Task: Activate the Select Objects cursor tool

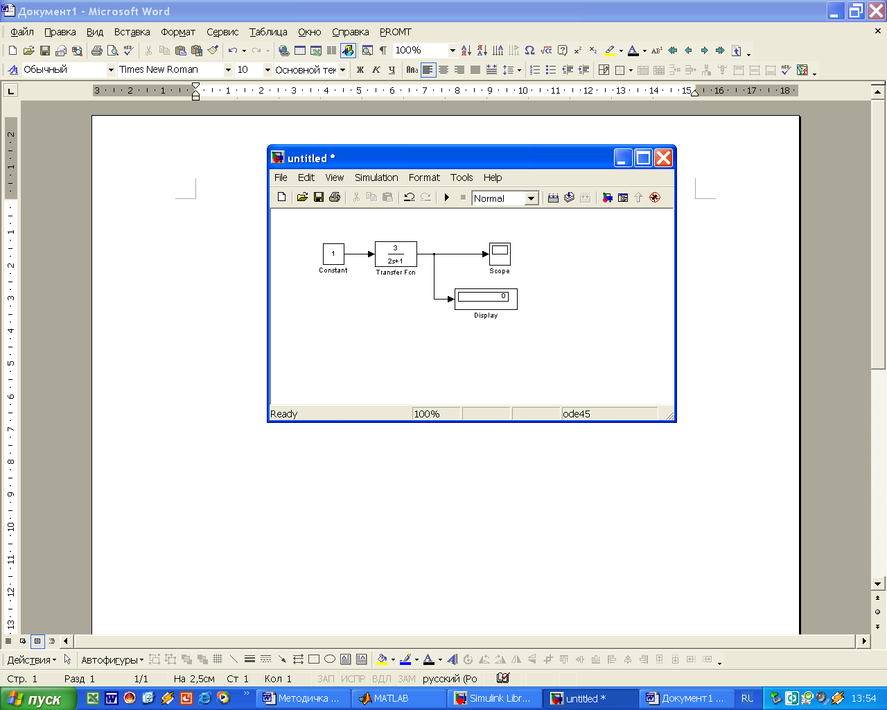Action: click(67, 659)
